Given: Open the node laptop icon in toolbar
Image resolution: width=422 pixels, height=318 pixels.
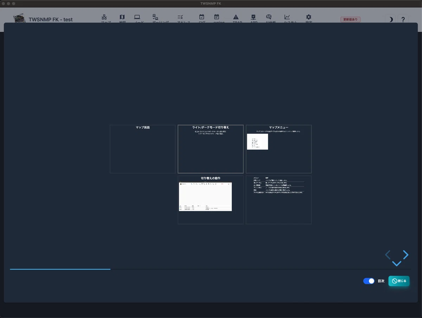Looking at the screenshot, I should 137,17.
